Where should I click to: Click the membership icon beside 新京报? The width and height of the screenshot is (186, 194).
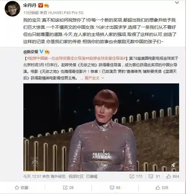coord(47,52)
